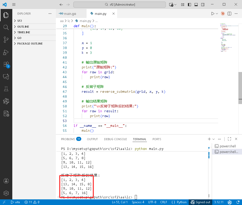This screenshot has width=242, height=205.
Task: Open the Testing flask view
Action: pyautogui.click(x=6, y=89)
